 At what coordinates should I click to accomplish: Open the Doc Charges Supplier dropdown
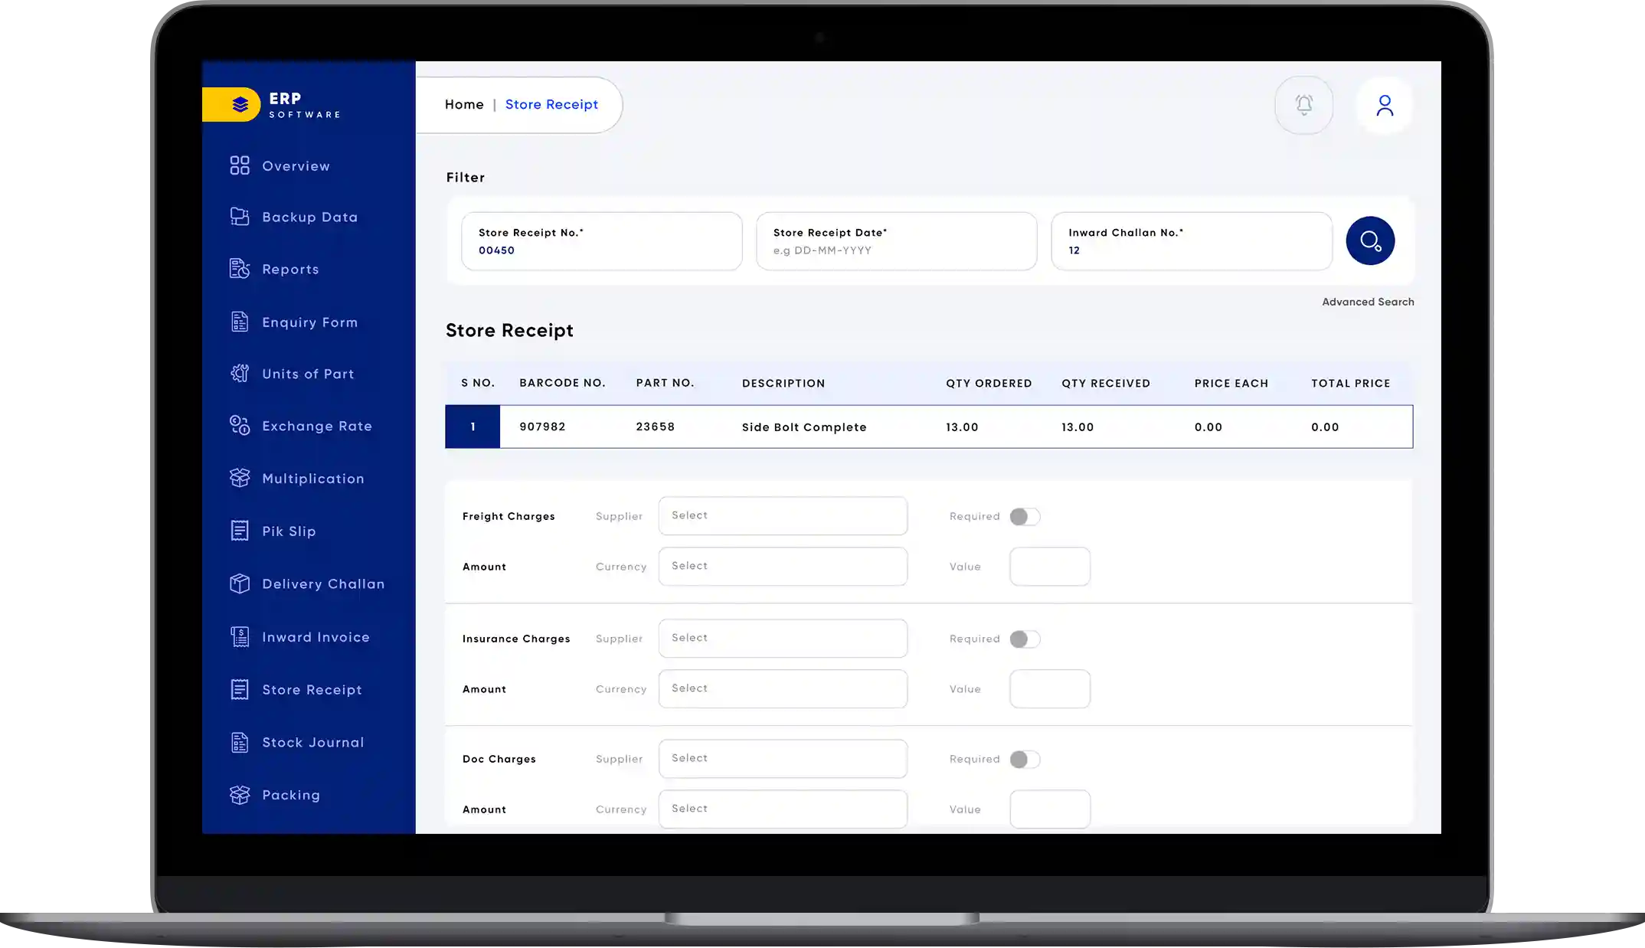coord(783,759)
